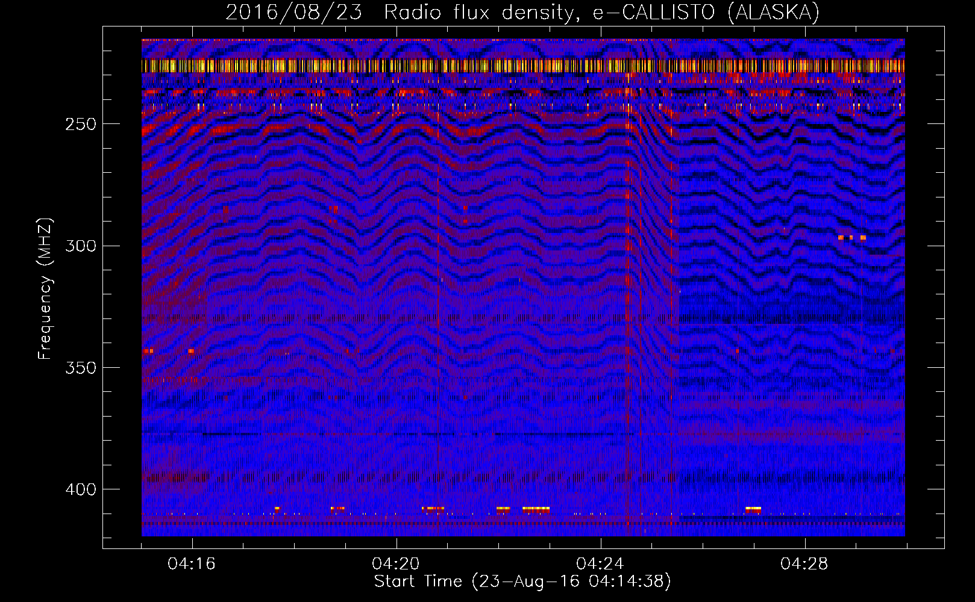Click the 400 frequency tick label
Screen dimensions: 975x602
81,489
